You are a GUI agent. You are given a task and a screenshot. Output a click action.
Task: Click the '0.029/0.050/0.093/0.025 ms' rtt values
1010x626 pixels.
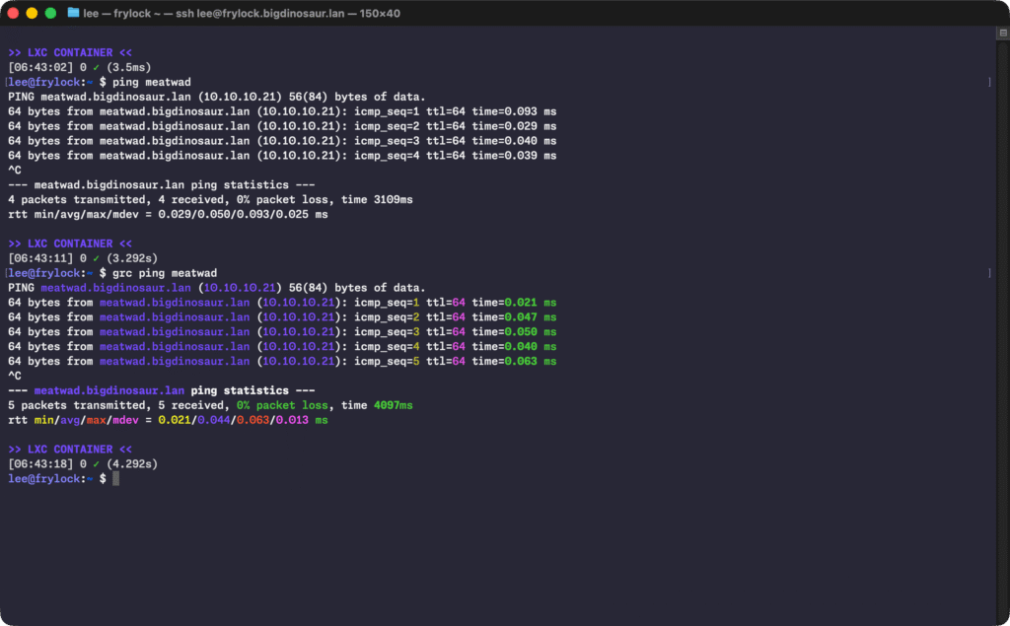click(x=243, y=215)
